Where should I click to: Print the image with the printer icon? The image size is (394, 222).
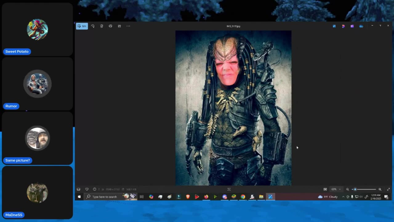(x=111, y=26)
